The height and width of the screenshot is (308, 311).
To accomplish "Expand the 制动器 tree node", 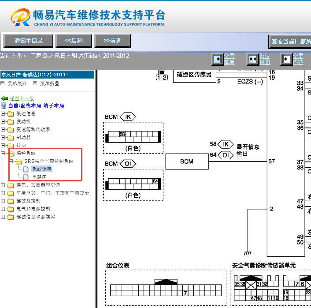I will [x=3, y=138].
